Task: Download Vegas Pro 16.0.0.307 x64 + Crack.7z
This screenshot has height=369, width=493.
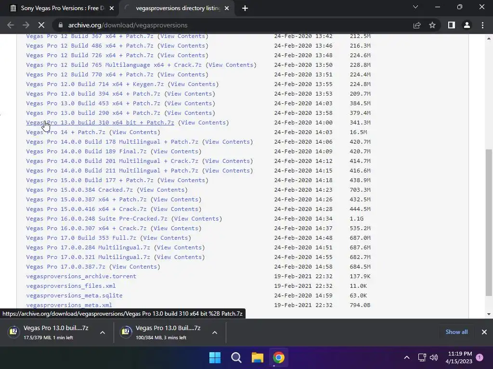Action: (x=86, y=228)
